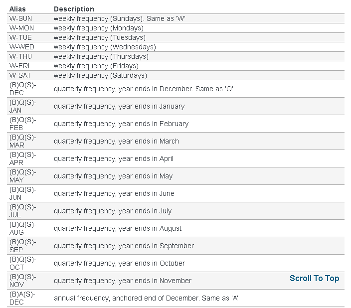Click the annual frequency anchored end description
Image resolution: width=351 pixels, height=308 pixels.
click(149, 298)
